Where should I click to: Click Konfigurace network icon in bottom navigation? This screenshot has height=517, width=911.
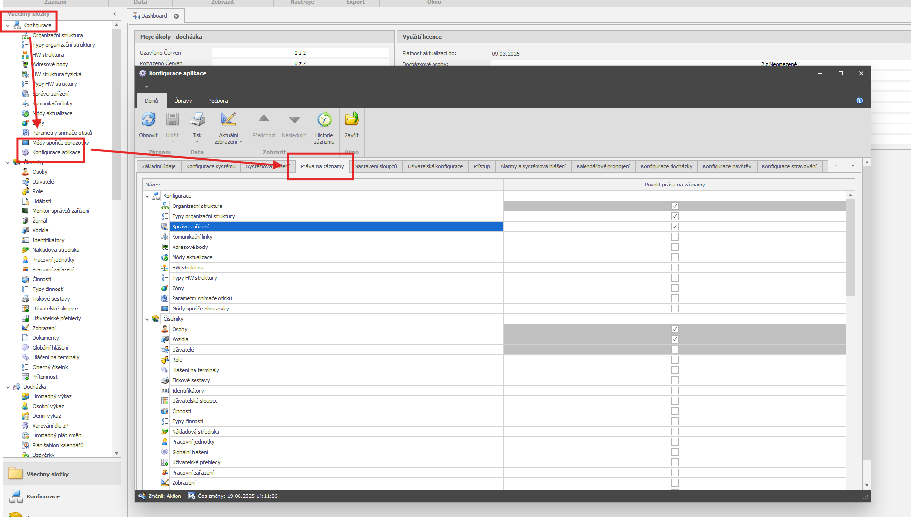pyautogui.click(x=16, y=496)
